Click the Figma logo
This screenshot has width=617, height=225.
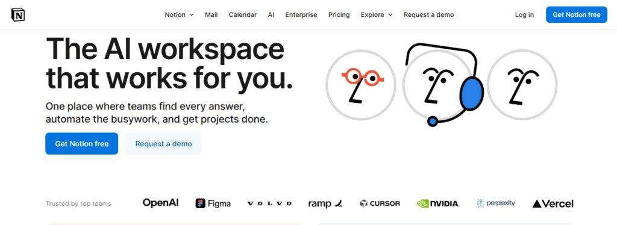point(213,203)
